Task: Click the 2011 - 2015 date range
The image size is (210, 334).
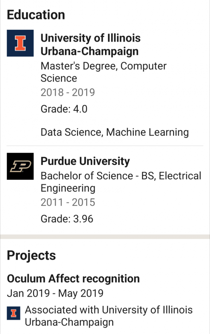Action: click(x=68, y=202)
